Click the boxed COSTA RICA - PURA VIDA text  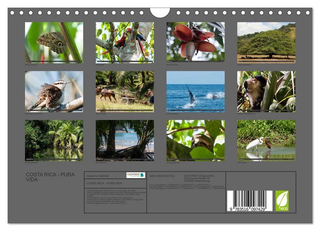(105, 183)
